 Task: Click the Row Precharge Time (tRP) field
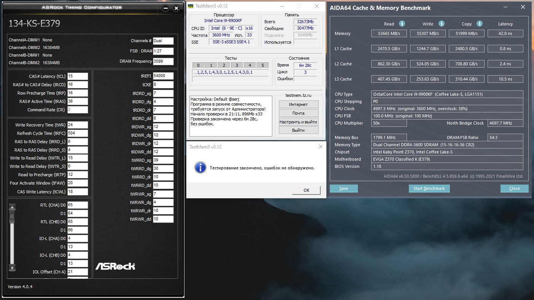pos(78,93)
